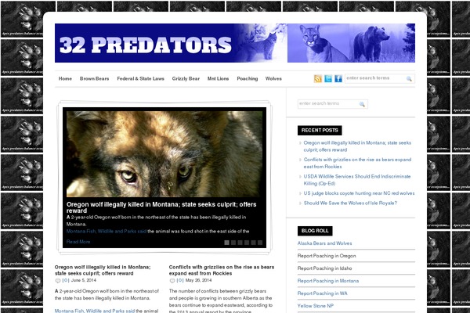
Task: Open recent post Oregon wolf illegally killed
Action: [x=357, y=146]
